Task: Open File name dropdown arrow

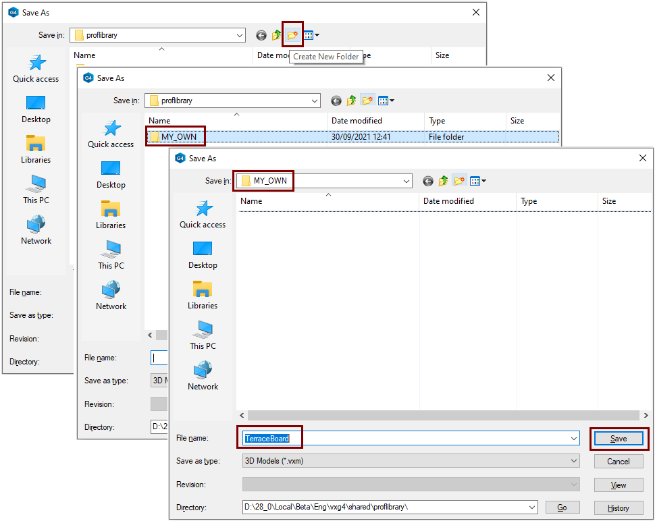Action: point(574,439)
